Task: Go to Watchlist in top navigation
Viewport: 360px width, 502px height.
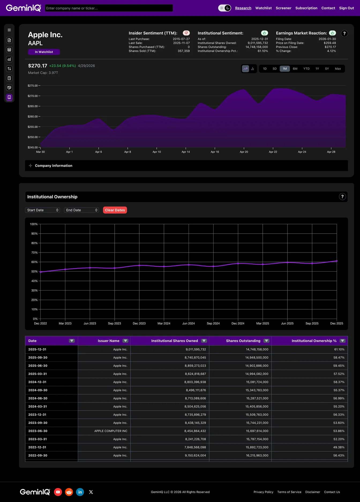Action: 264,8
